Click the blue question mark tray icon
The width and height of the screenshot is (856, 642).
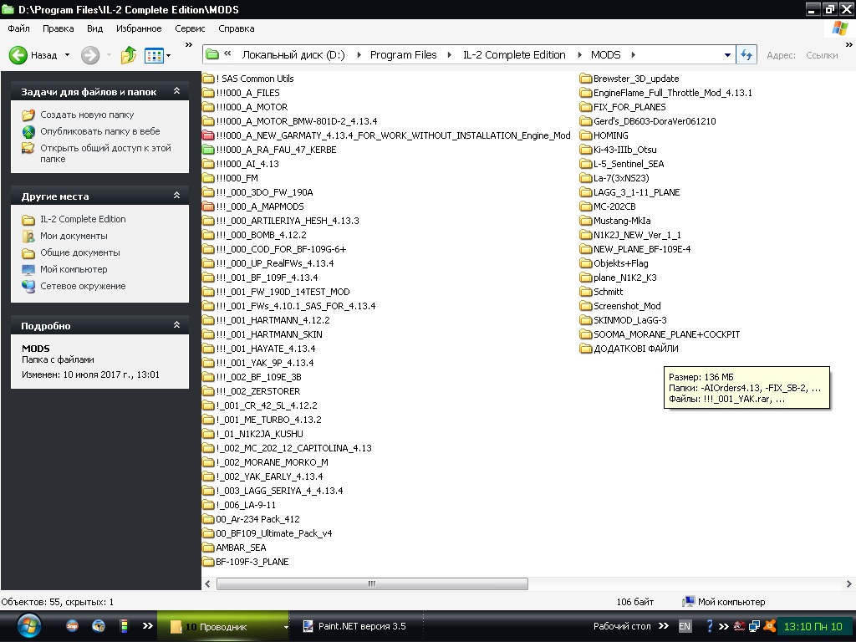[x=709, y=625]
